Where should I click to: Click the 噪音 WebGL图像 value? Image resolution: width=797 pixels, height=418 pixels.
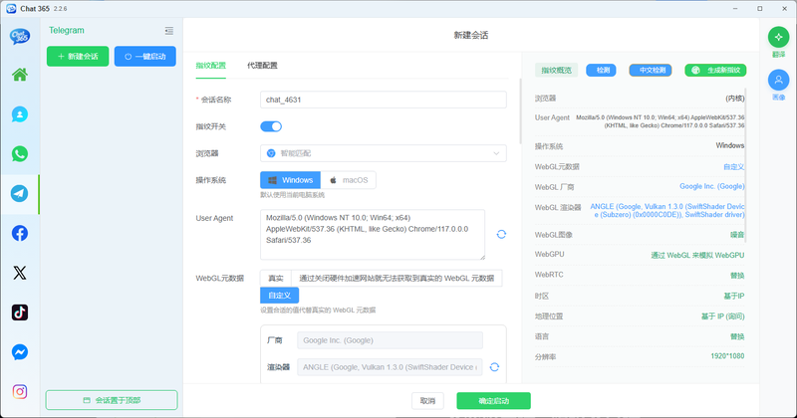point(737,235)
